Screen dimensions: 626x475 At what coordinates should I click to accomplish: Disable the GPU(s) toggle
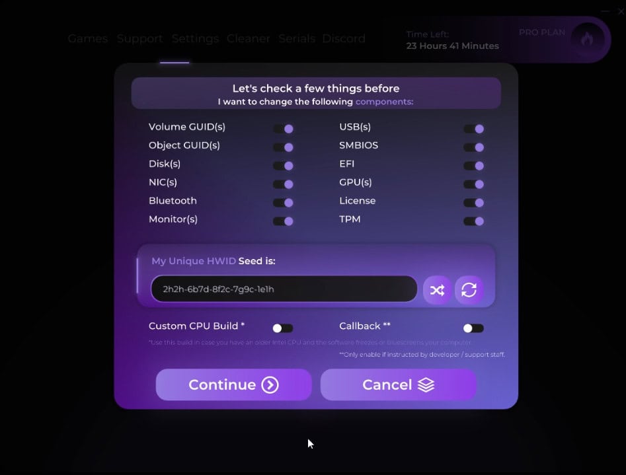tap(474, 184)
